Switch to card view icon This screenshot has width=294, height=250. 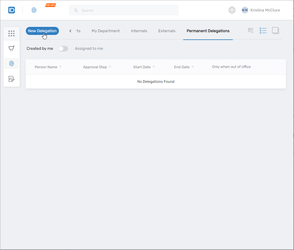point(275,30)
